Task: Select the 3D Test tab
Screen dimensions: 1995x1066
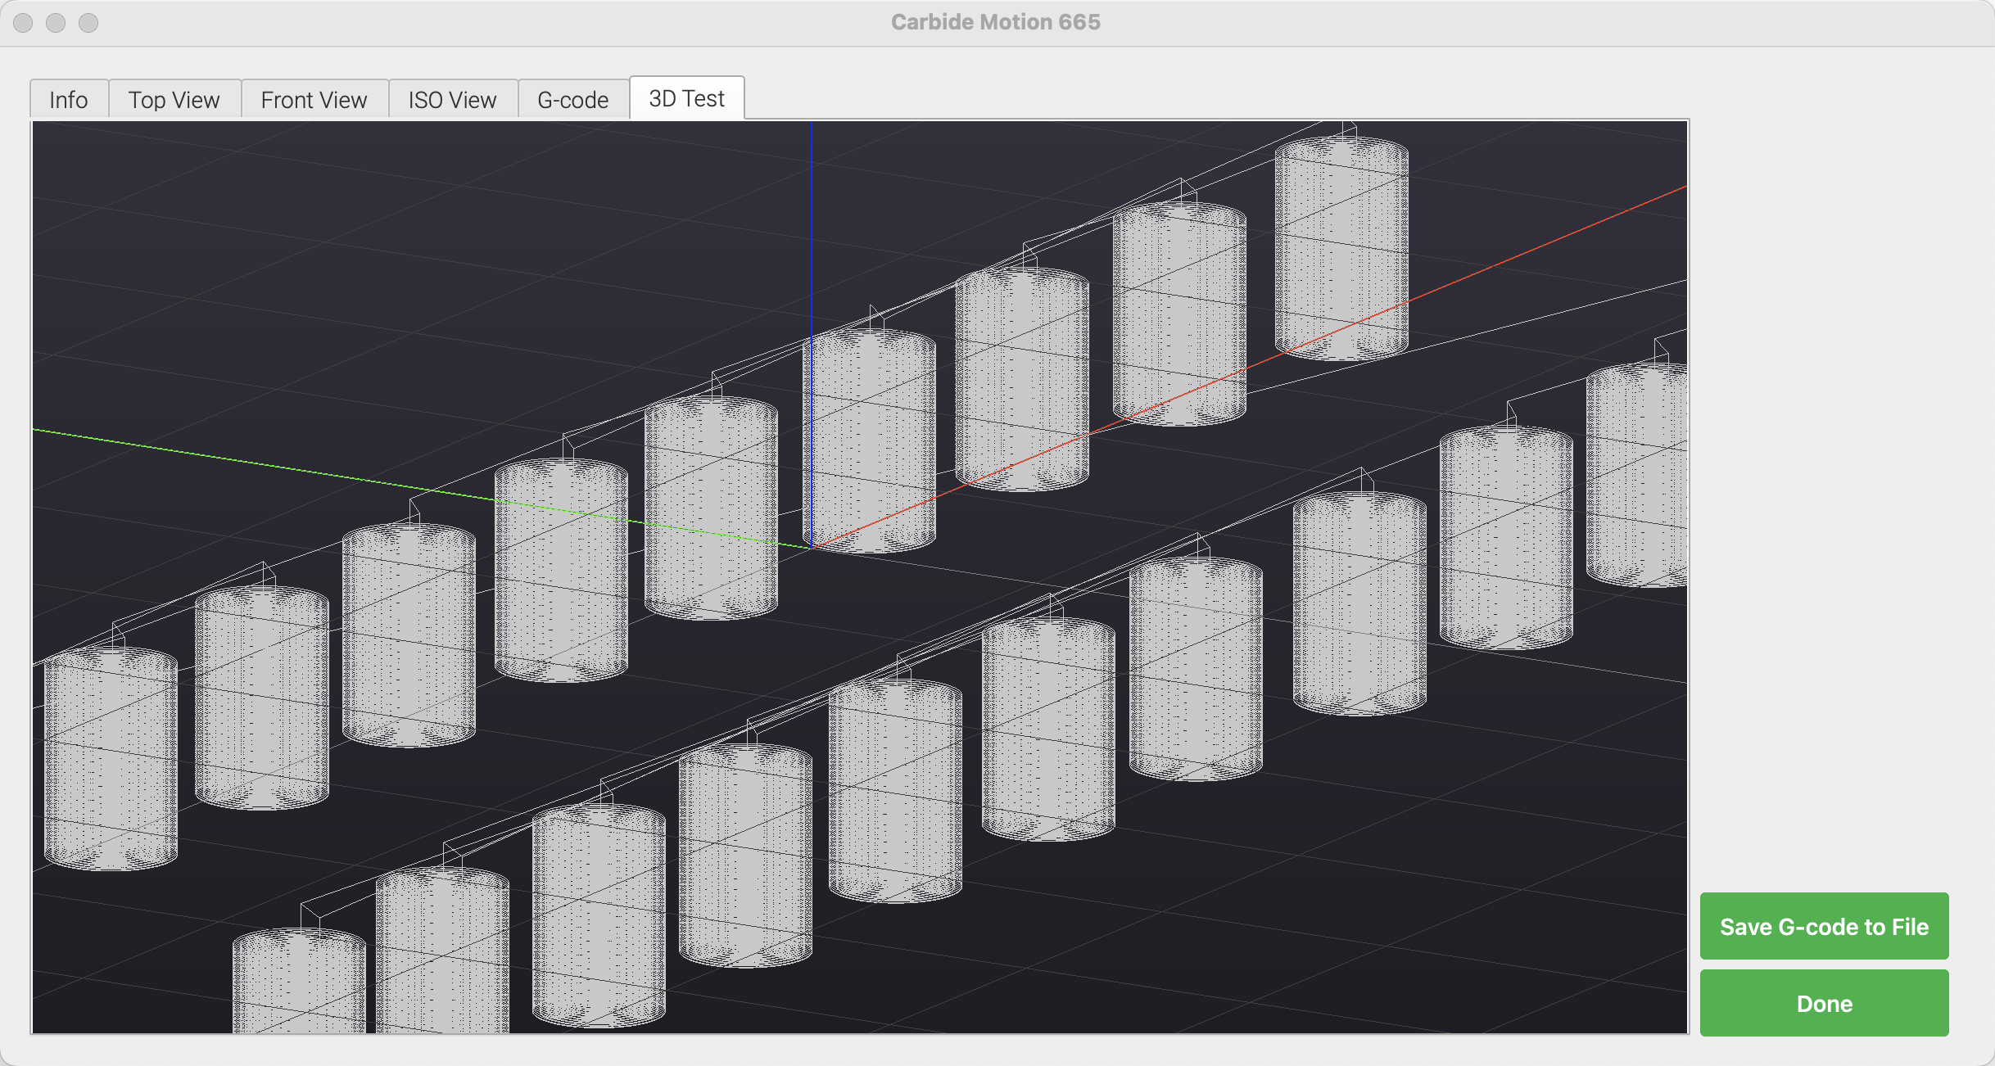Action: coord(687,98)
